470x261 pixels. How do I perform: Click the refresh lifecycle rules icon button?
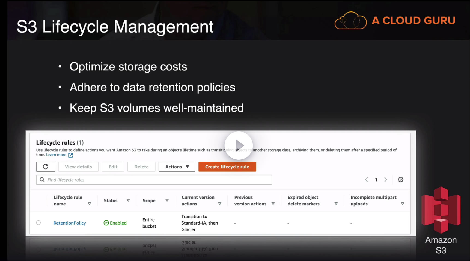coord(46,167)
